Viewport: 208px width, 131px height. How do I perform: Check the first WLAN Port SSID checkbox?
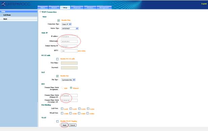coord(62,113)
